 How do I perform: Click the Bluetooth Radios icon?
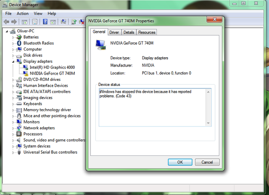pyautogui.click(x=19, y=43)
